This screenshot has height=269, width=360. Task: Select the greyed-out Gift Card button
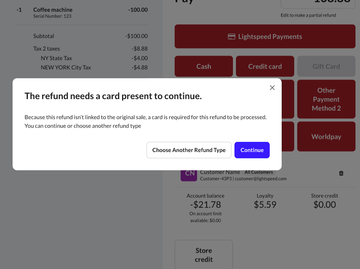tap(326, 66)
